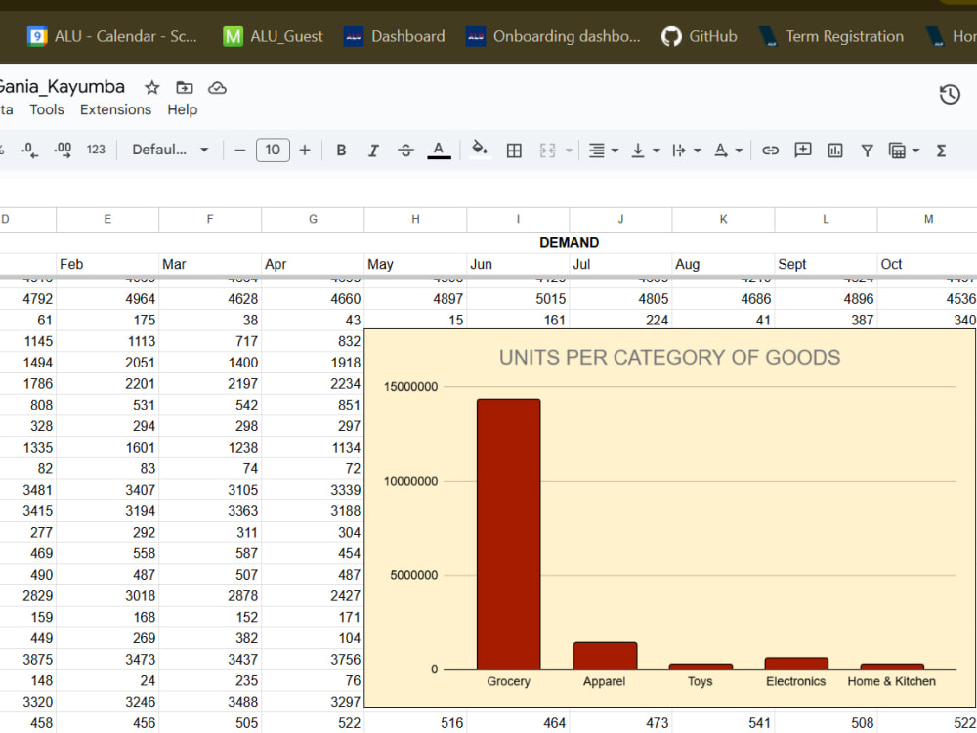Click the Electronics bar in chart
This screenshot has height=733, width=977.
pos(796,664)
